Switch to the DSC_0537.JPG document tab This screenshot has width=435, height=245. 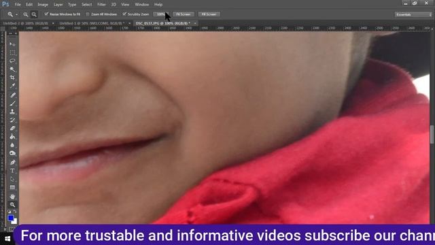163,24
